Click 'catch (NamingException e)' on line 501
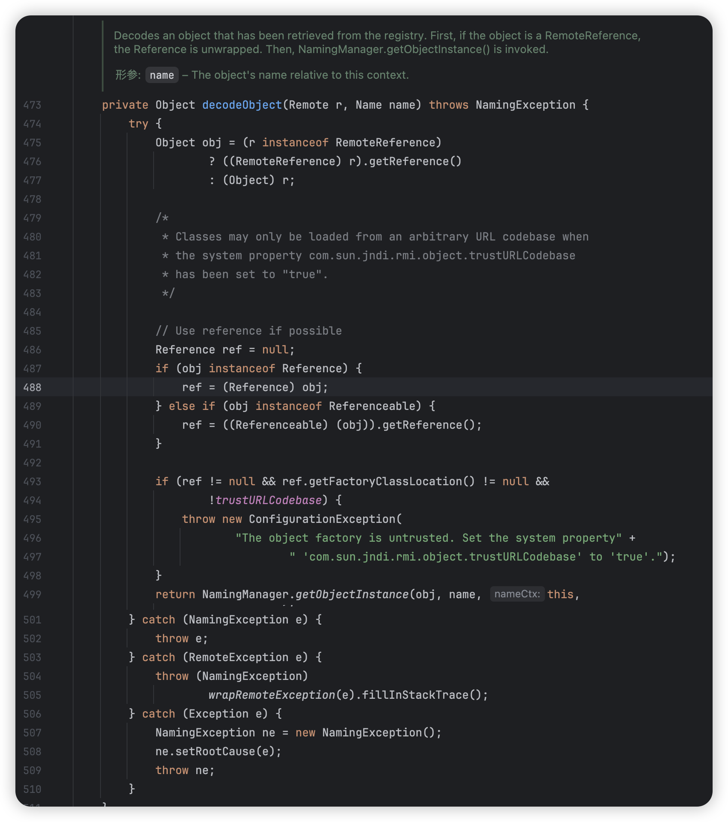728x822 pixels. [225, 620]
